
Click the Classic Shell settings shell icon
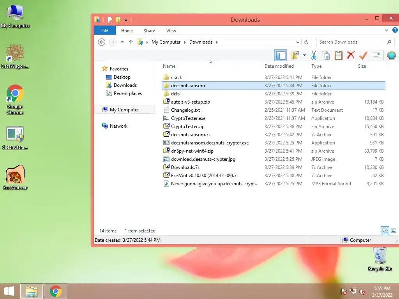tap(391, 55)
